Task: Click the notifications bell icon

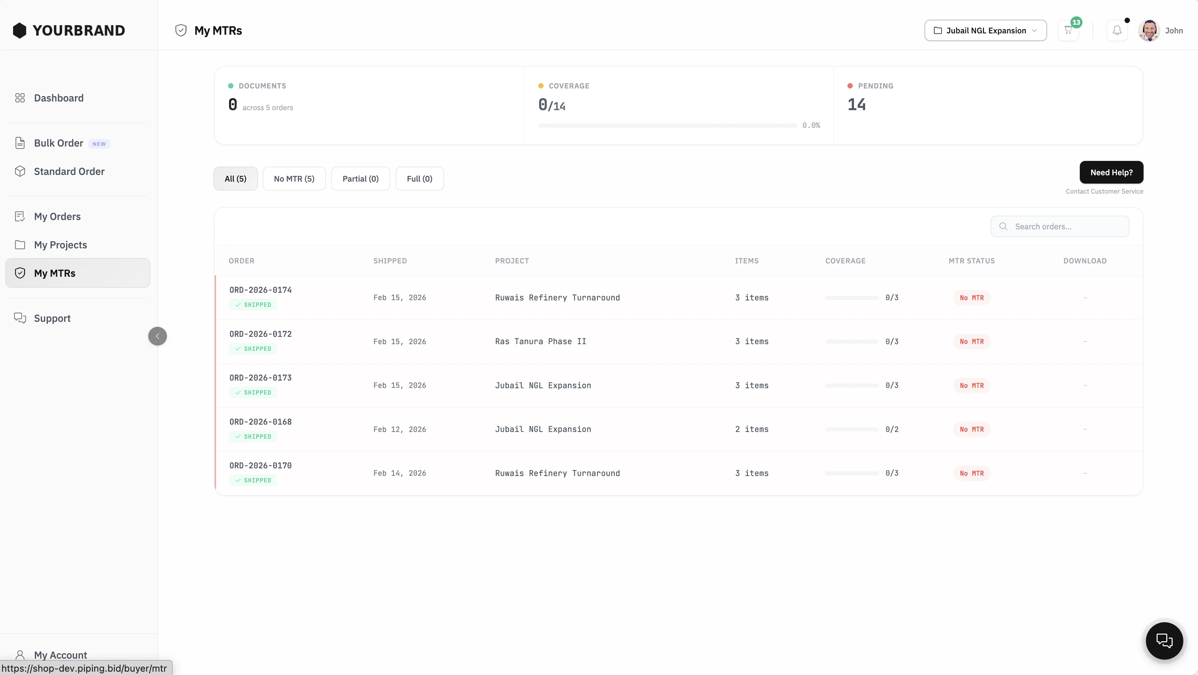Action: (x=1117, y=31)
